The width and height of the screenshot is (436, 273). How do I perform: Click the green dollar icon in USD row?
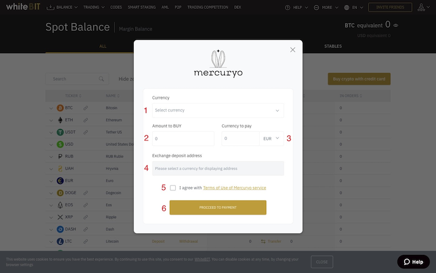pos(60,144)
